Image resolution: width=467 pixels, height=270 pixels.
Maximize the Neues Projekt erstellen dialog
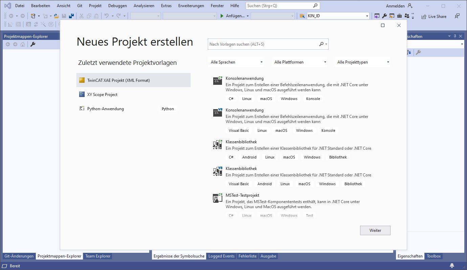(383, 25)
